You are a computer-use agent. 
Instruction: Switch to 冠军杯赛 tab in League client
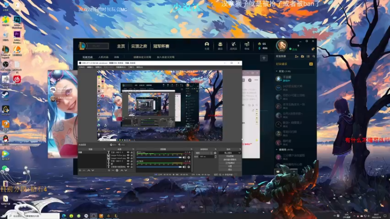(161, 46)
